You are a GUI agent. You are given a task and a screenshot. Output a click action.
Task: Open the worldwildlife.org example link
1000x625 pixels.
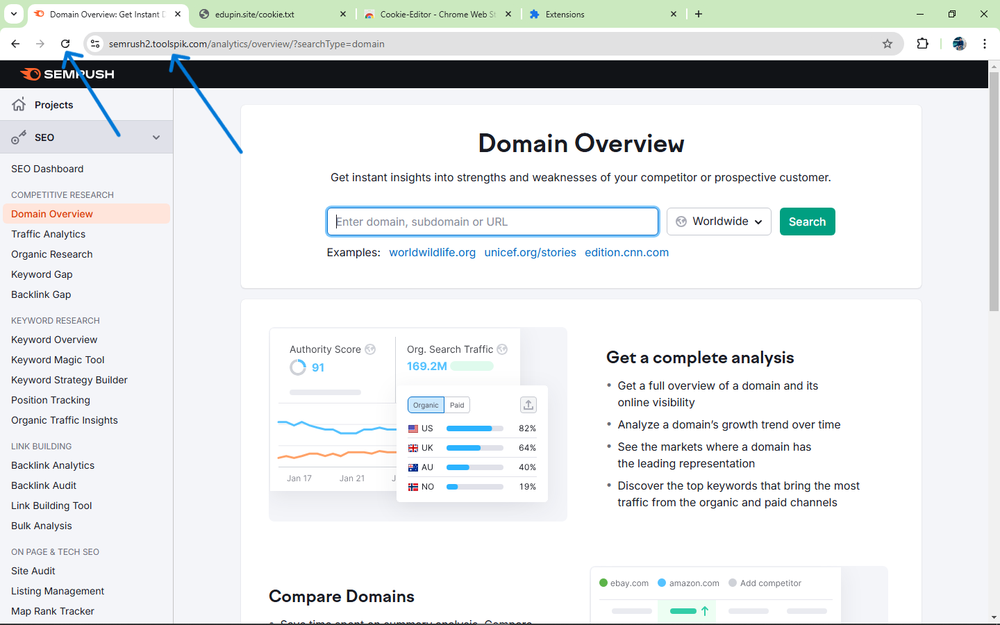click(432, 252)
